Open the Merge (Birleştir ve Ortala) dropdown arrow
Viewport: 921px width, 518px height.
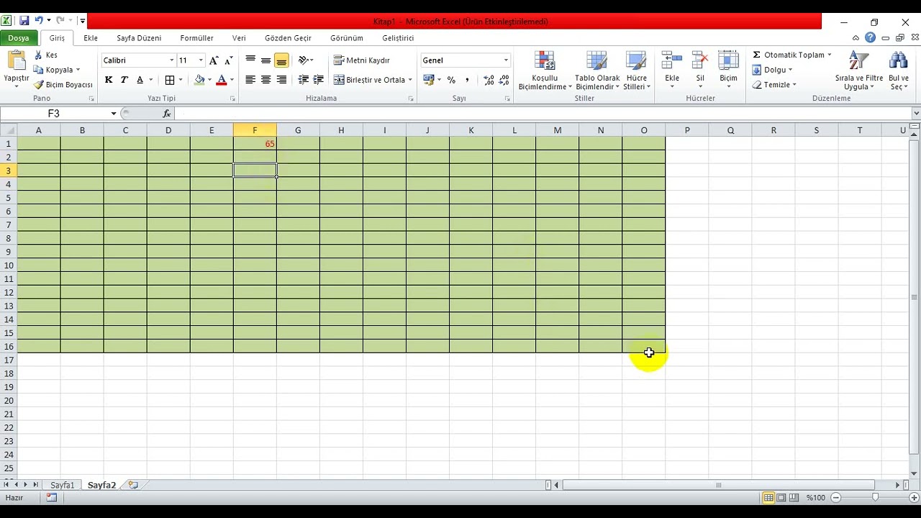pyautogui.click(x=410, y=80)
